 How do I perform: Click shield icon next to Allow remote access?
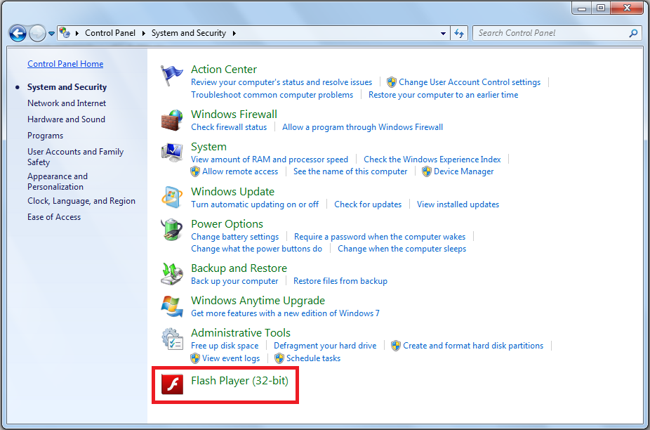(195, 171)
